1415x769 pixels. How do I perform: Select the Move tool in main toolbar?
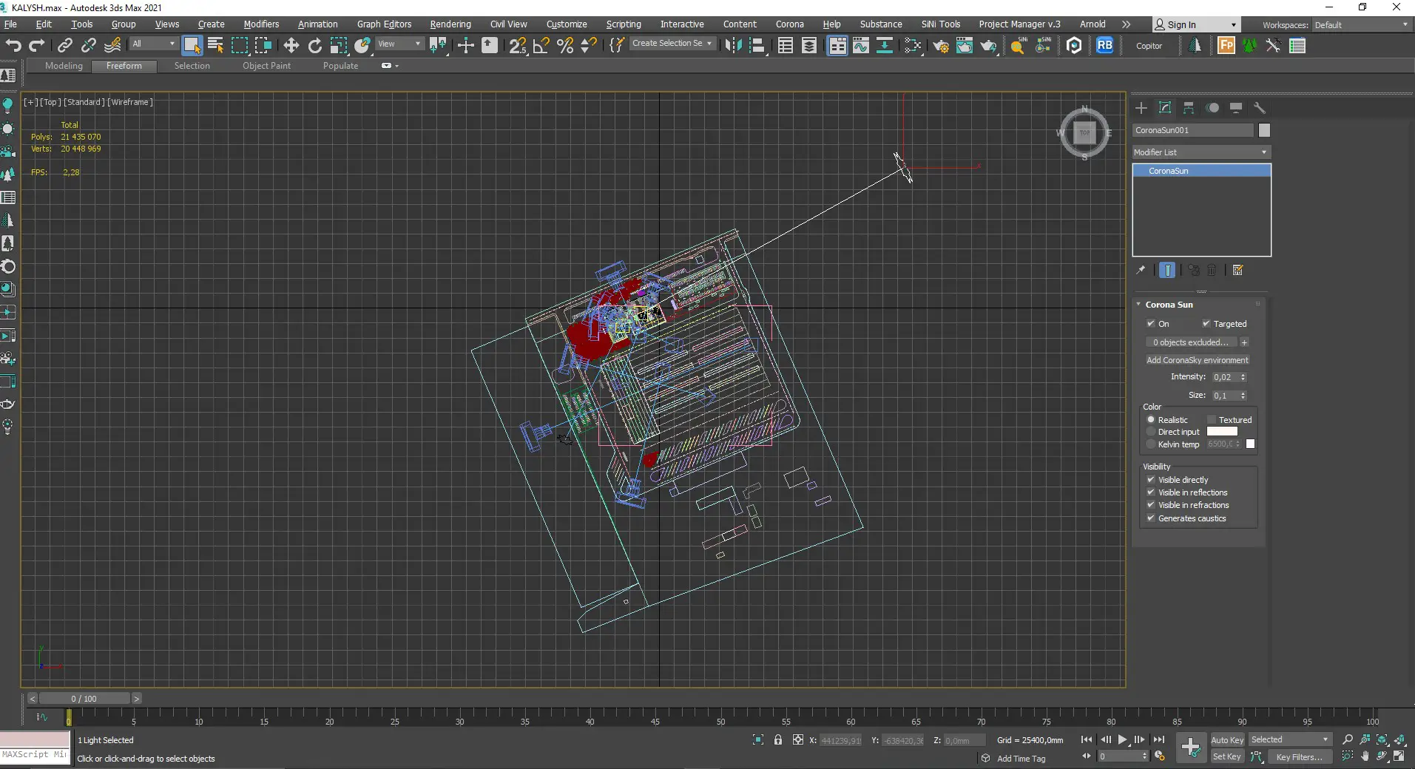[291, 46]
